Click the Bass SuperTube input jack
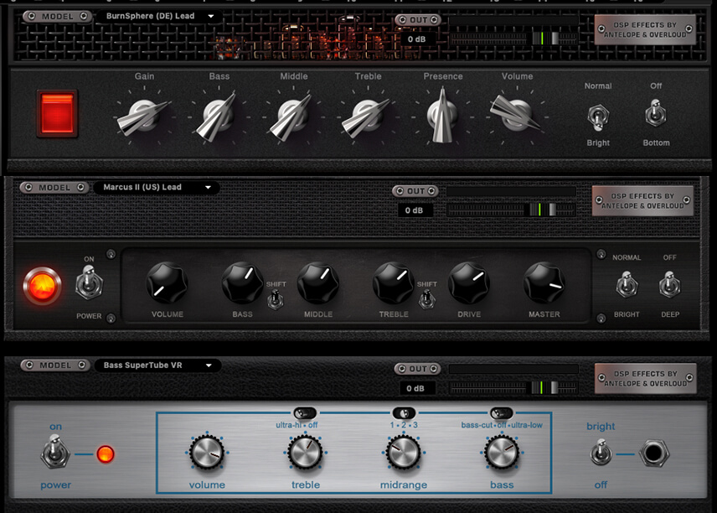This screenshot has width=717, height=513. tap(653, 453)
